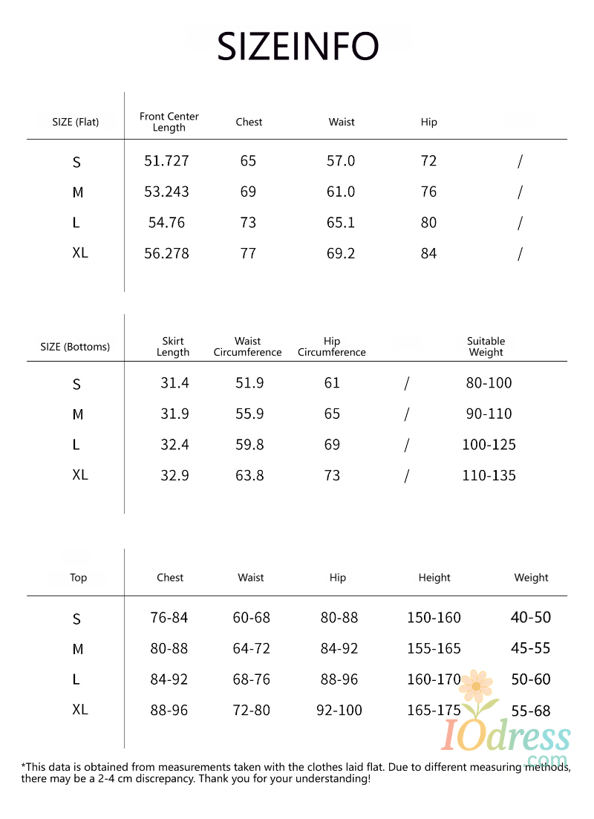Click the flat-measurement disclaimer note text
The width and height of the screenshot is (594, 819).
[x=296, y=773]
